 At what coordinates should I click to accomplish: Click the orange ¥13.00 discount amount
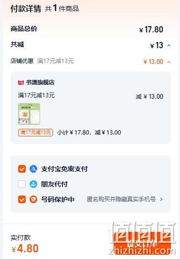point(153,62)
